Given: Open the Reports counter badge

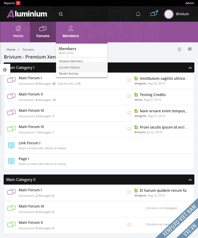Looking at the screenshot, I should (18, 3).
